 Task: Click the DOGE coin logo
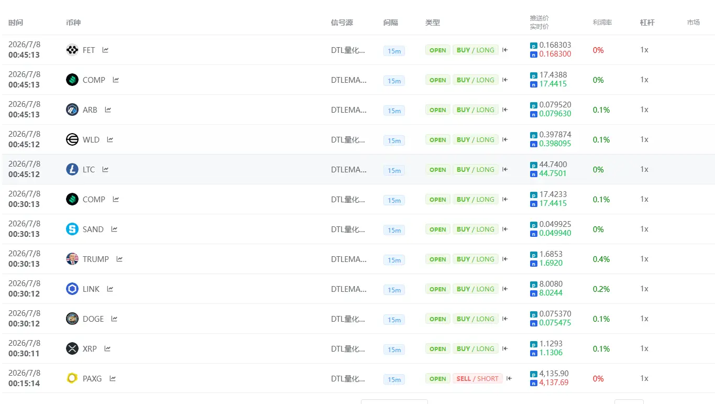tap(72, 319)
